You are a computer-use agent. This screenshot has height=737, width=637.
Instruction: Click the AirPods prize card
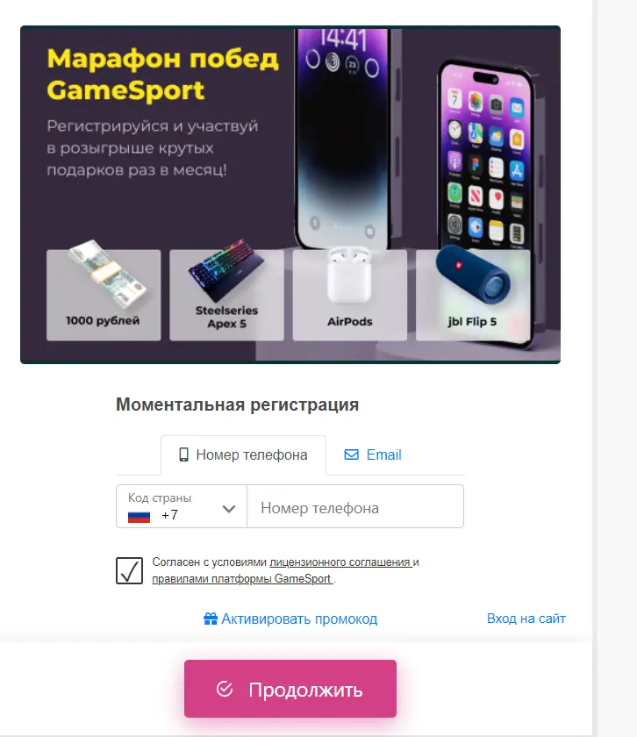[x=350, y=295]
